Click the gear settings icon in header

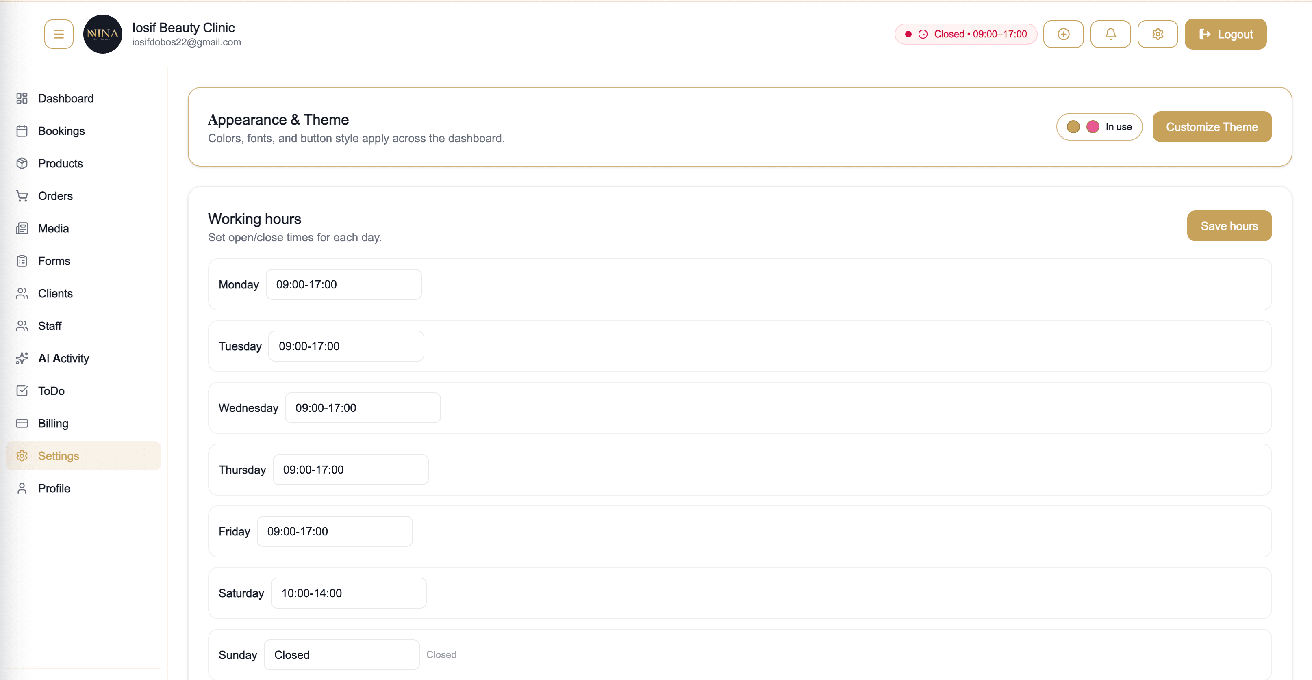tap(1157, 34)
